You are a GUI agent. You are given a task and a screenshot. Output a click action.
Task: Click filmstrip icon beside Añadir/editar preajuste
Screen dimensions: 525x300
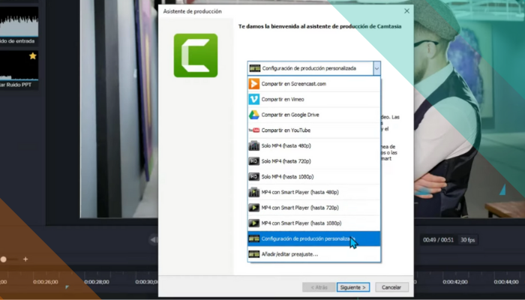pos(254,254)
